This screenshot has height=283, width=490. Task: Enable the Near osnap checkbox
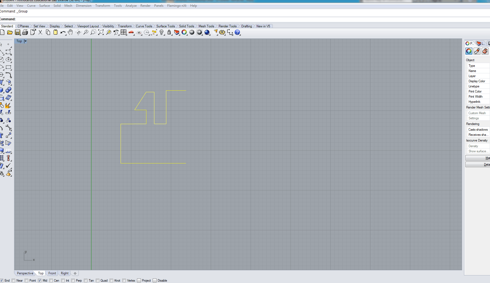tap(14, 281)
